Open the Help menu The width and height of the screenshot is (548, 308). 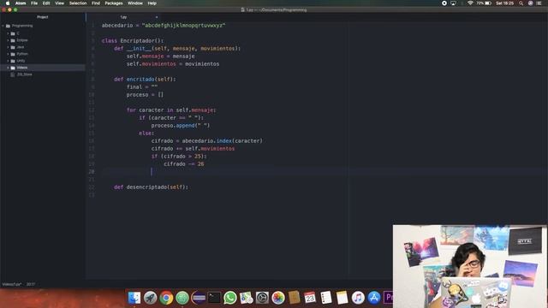(152, 3)
